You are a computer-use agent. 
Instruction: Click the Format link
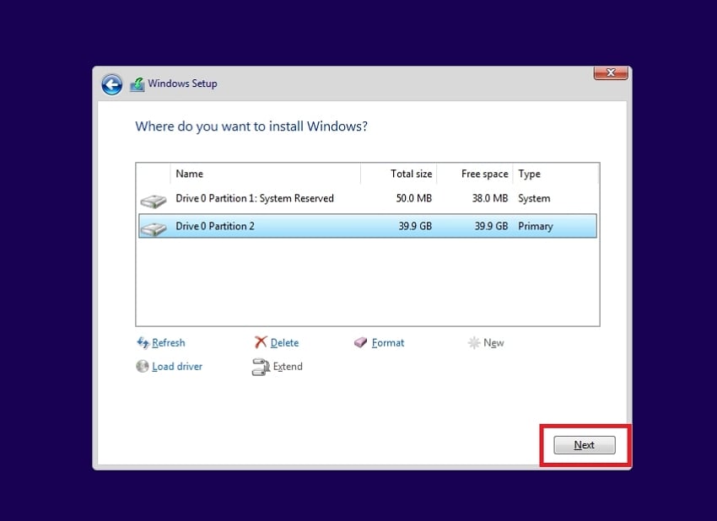pos(388,343)
